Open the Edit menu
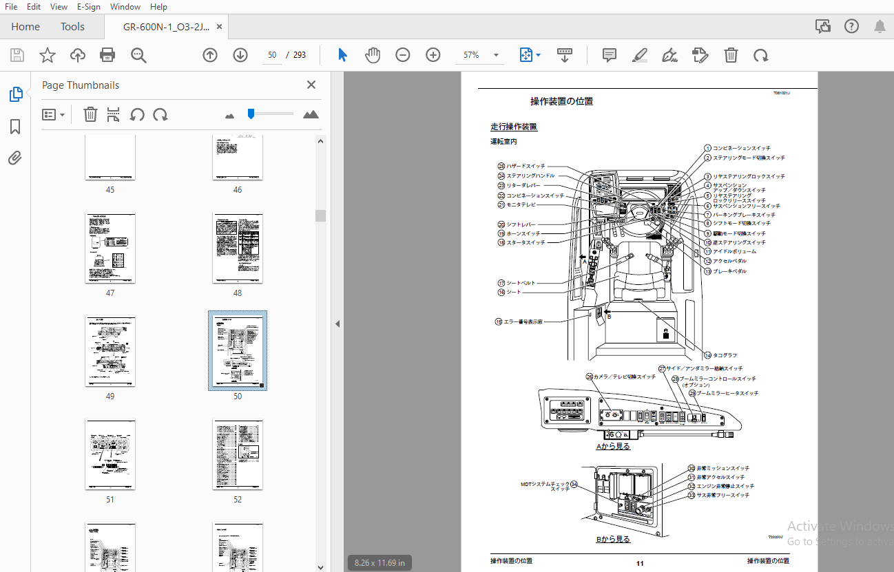 point(34,6)
